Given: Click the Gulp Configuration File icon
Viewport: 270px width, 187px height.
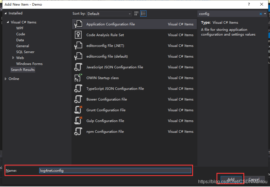Looking at the screenshot, I should (78, 121).
